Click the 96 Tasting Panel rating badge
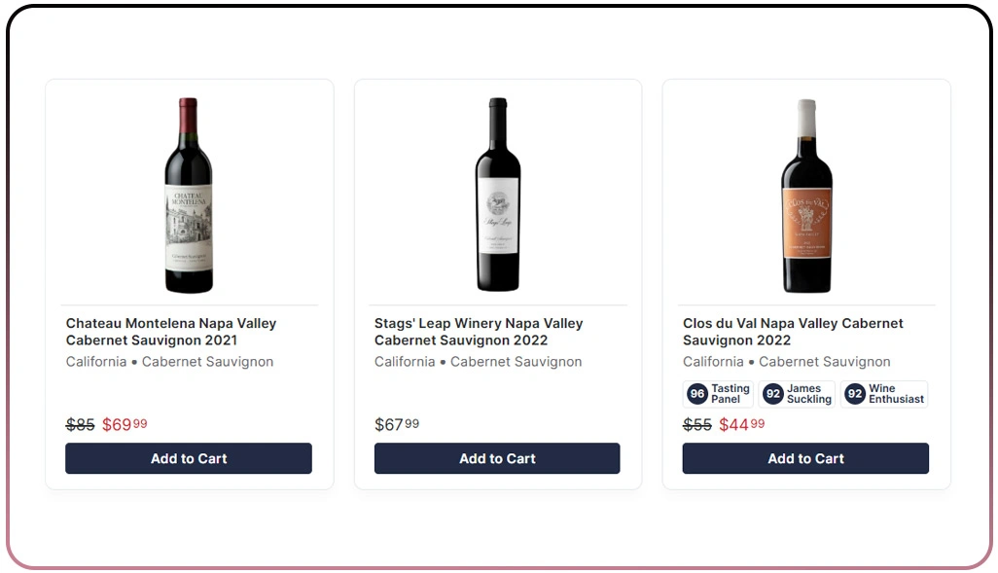 (718, 394)
